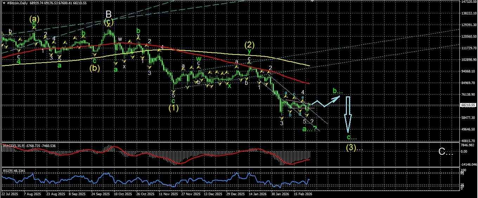
Task: Click the MACD(5,35,9) indicator label
Action: [13, 145]
